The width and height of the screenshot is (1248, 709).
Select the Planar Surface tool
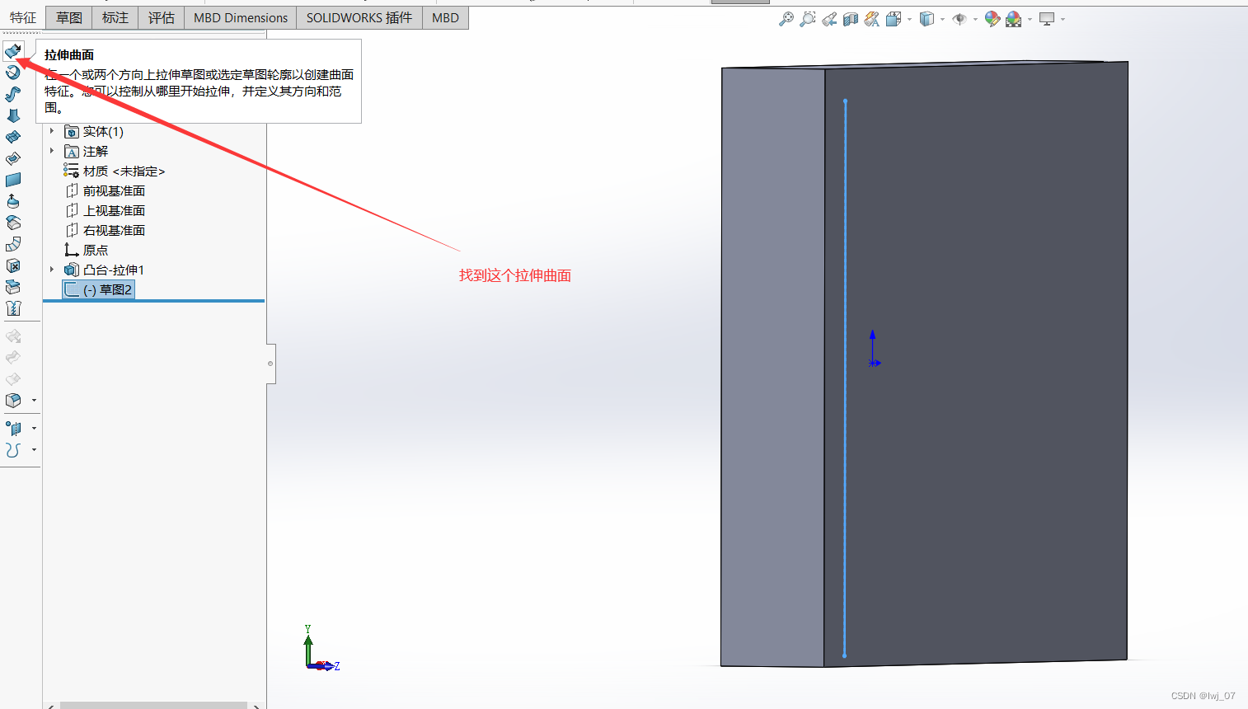coord(13,180)
